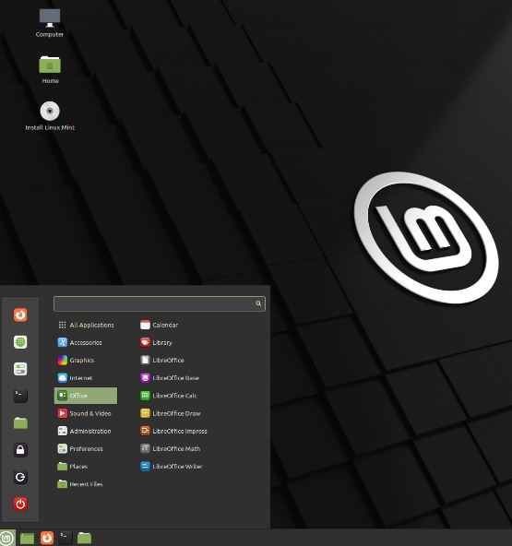Launch the Library application
This screenshot has width=512, height=546.
click(156, 343)
